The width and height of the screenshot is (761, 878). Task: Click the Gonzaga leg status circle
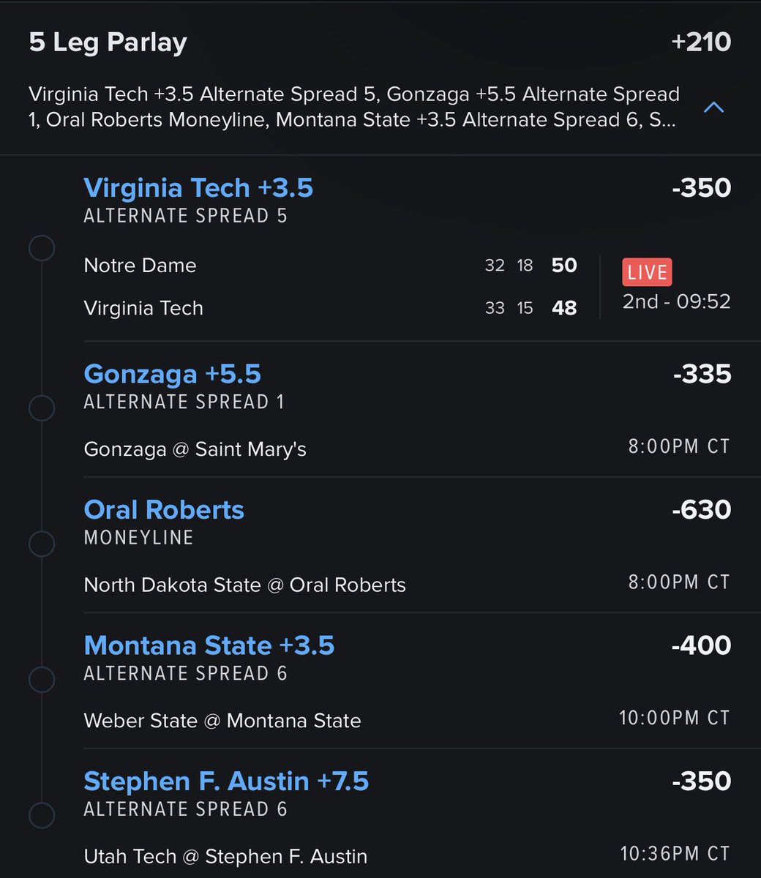point(42,408)
